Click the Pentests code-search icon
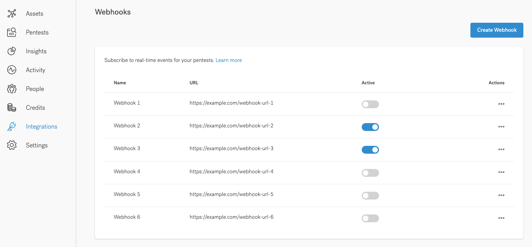The width and height of the screenshot is (532, 247). tap(12, 33)
